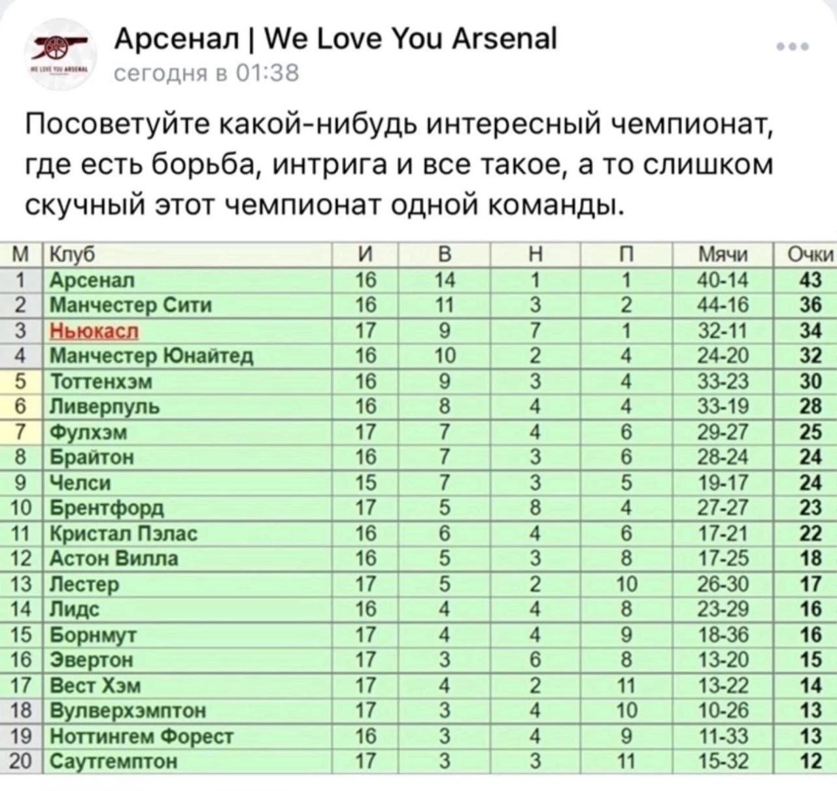Image resolution: width=837 pixels, height=791 pixels.
Task: Select the Арсенал row in the table
Action: [418, 280]
